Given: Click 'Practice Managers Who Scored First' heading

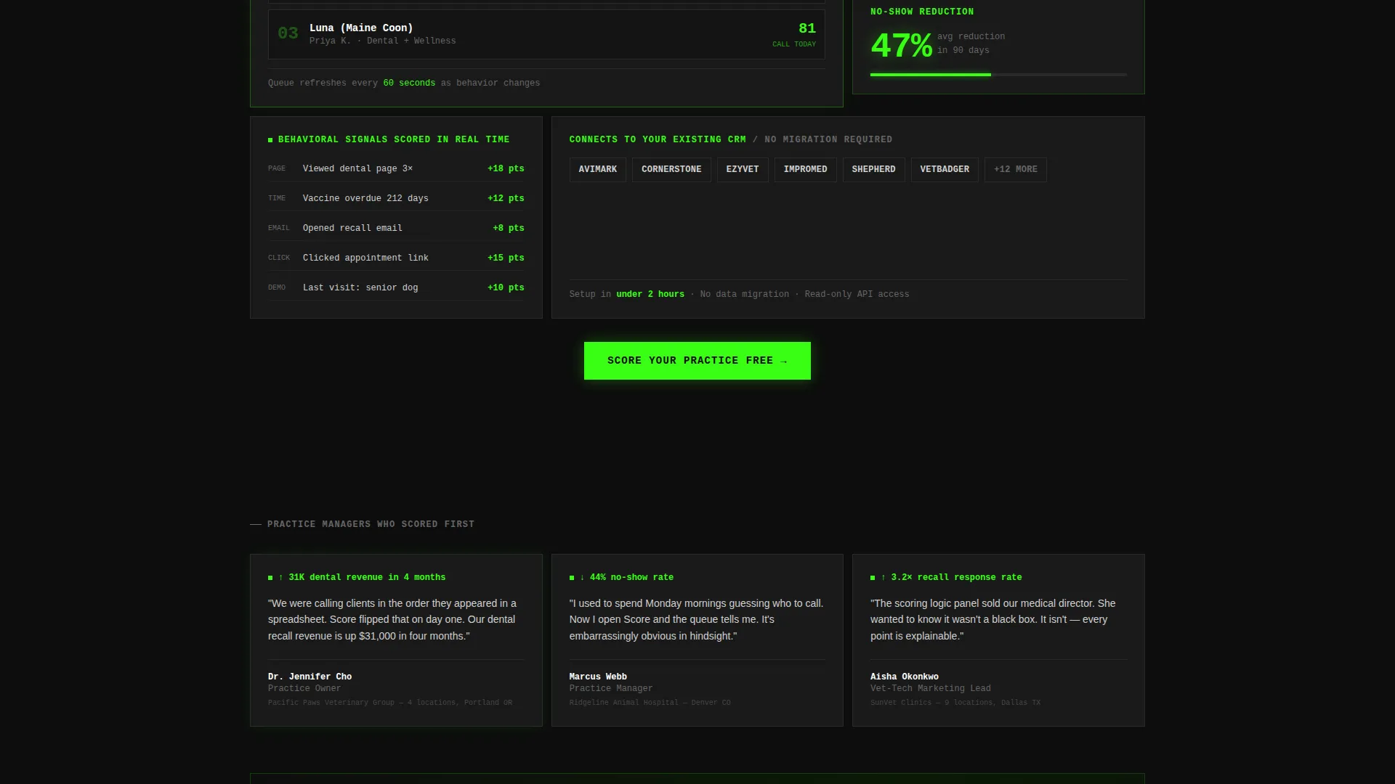Looking at the screenshot, I should click(x=371, y=524).
